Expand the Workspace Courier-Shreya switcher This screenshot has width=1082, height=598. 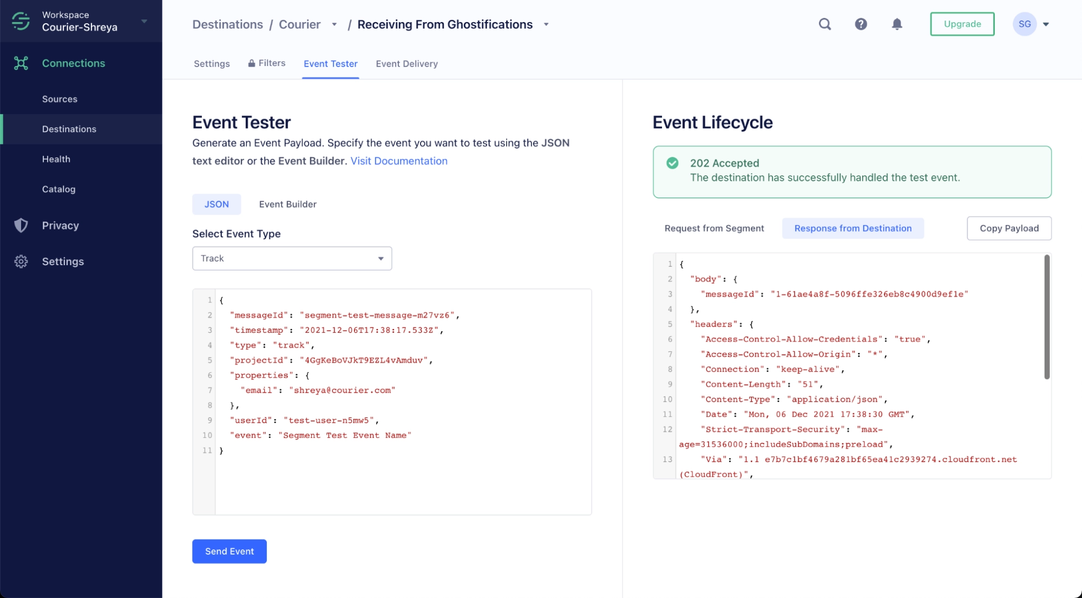click(144, 21)
